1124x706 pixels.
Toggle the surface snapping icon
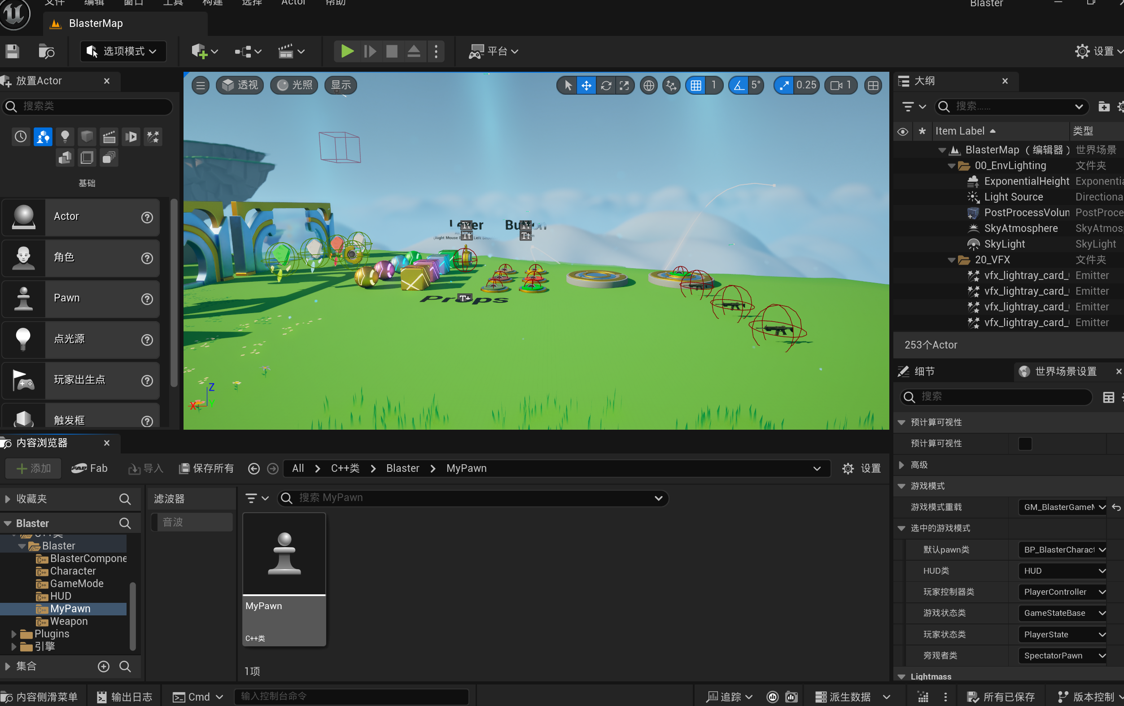(671, 85)
